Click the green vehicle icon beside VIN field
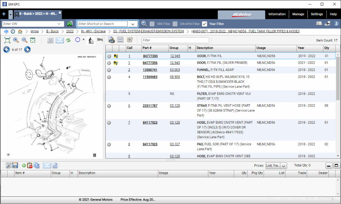341x204 pixels. pos(70,24)
